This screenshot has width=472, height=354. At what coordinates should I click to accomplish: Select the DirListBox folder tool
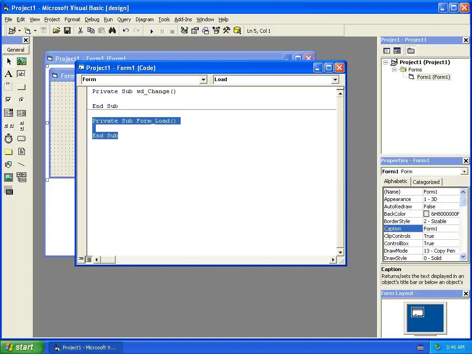tap(9, 151)
